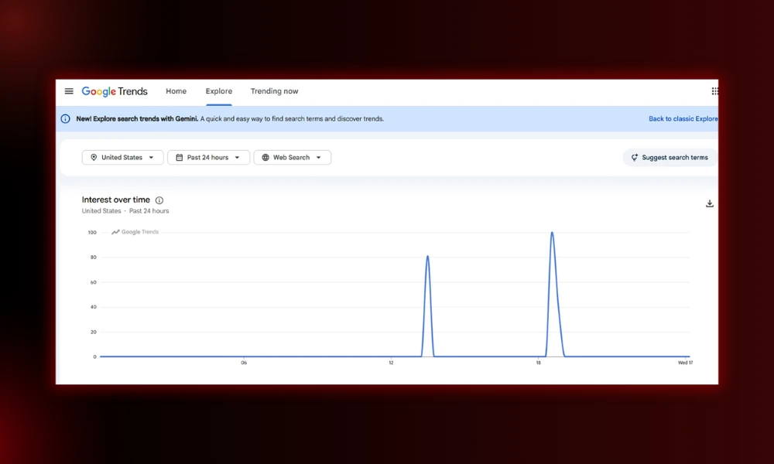Click the peak of the shorter spike
The image size is (774, 464).
pyautogui.click(x=427, y=256)
